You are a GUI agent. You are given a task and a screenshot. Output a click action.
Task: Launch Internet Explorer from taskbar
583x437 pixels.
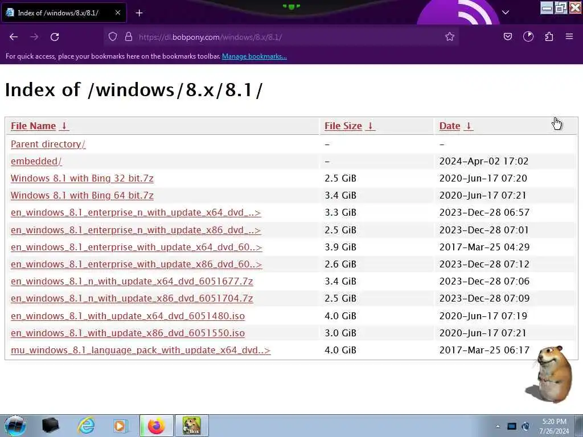[86, 426]
